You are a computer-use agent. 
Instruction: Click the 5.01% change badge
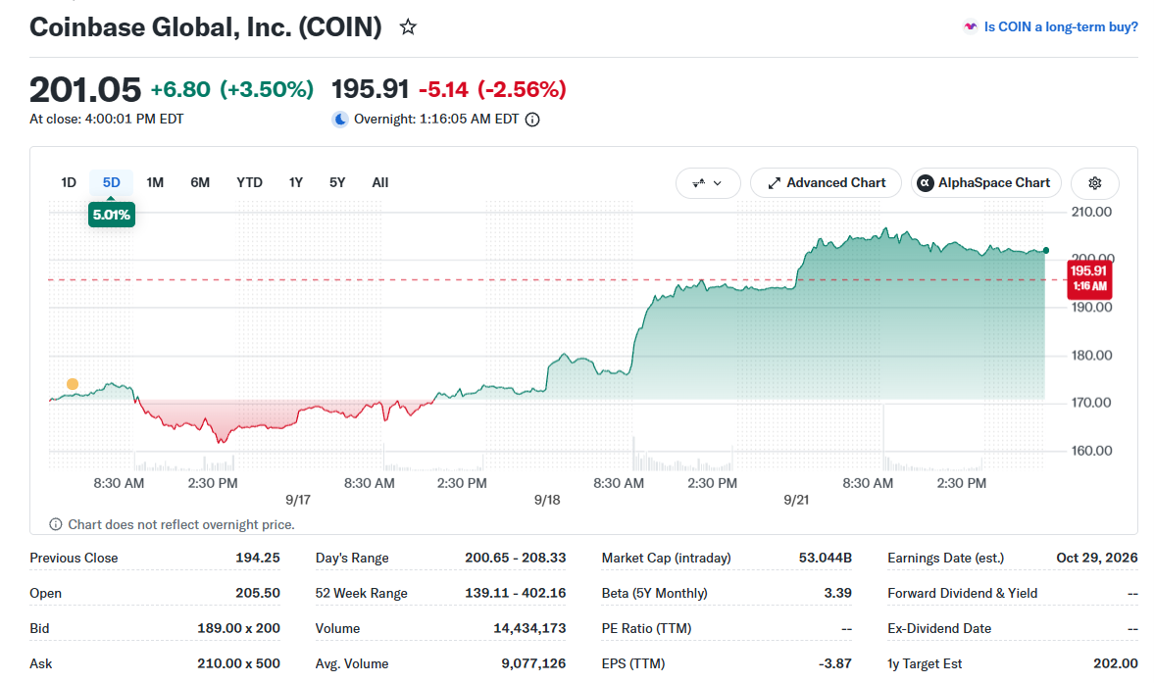point(111,215)
